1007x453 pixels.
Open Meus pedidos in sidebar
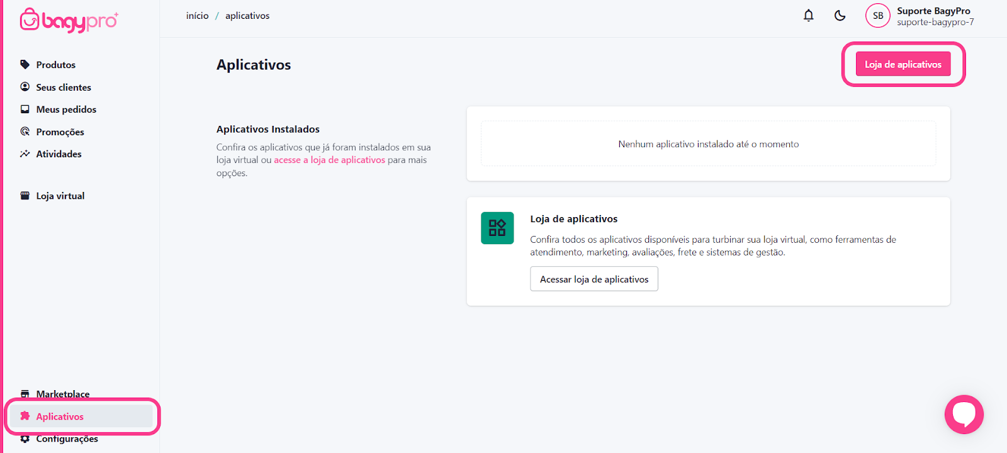(x=66, y=109)
